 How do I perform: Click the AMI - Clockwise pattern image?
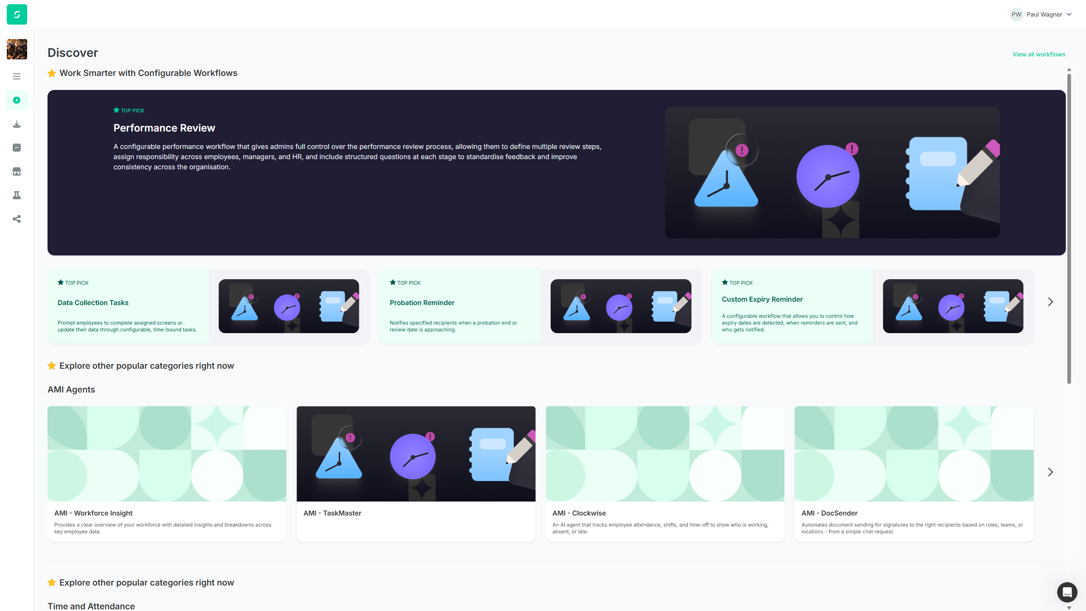point(665,454)
